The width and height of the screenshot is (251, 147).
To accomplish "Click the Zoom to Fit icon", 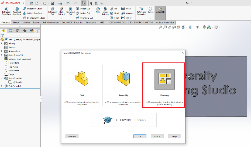I will point(160,27).
